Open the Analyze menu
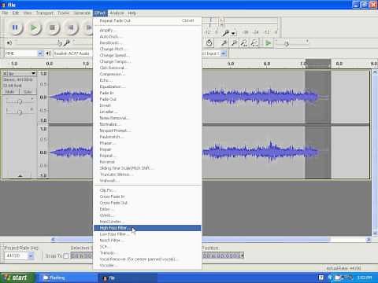 117,13
